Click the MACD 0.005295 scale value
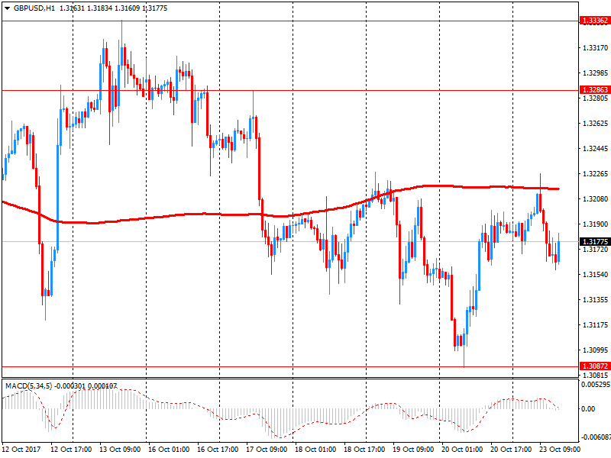This screenshot has height=458, width=611. pos(596,385)
